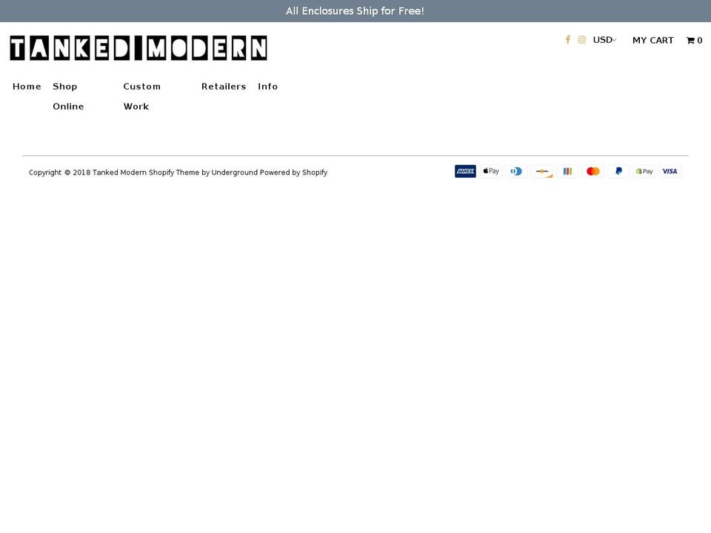Click the Tanked Modern footer link
The image size is (711, 533).
point(119,172)
